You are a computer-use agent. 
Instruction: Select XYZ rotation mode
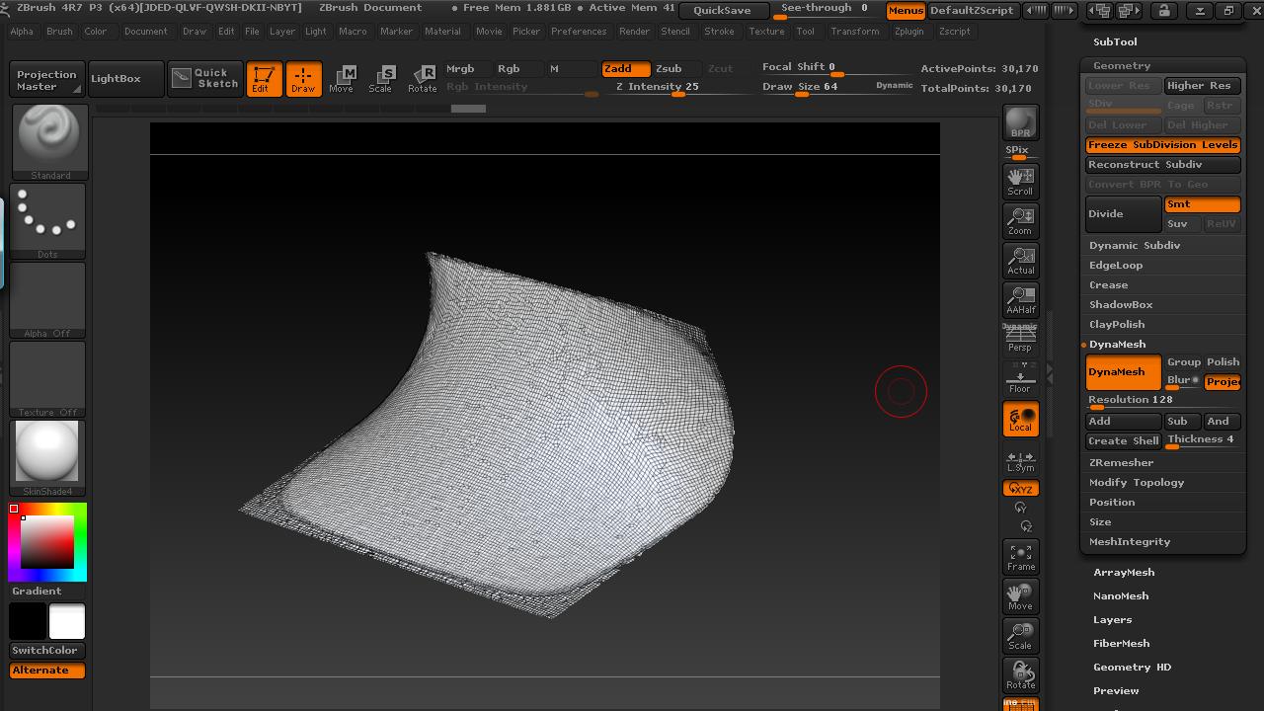pyautogui.click(x=1020, y=489)
